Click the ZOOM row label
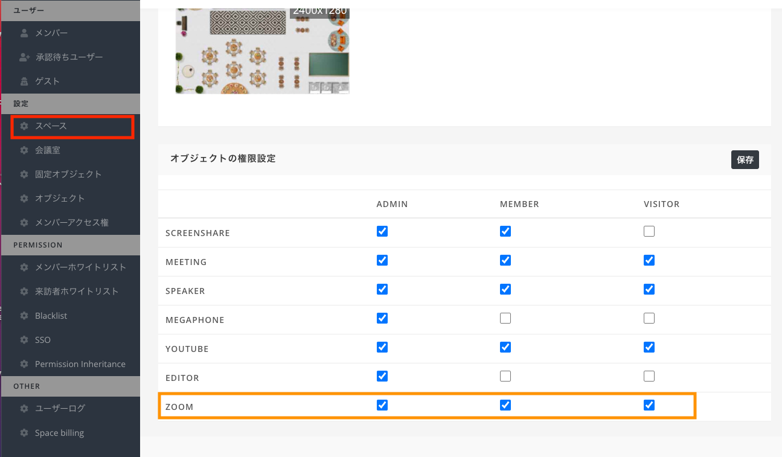Viewport: 782px width, 457px height. point(179,407)
